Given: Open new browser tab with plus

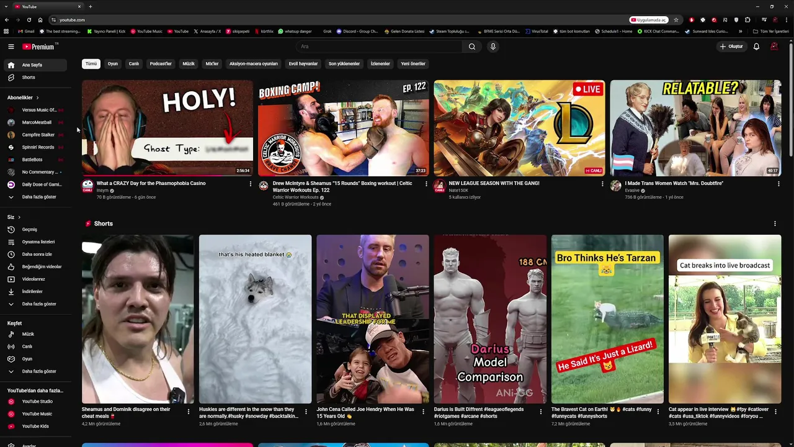Looking at the screenshot, I should tap(91, 7).
